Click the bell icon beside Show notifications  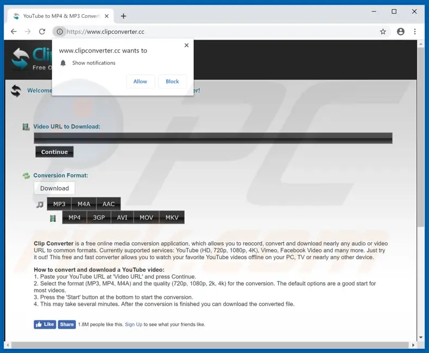[63, 63]
